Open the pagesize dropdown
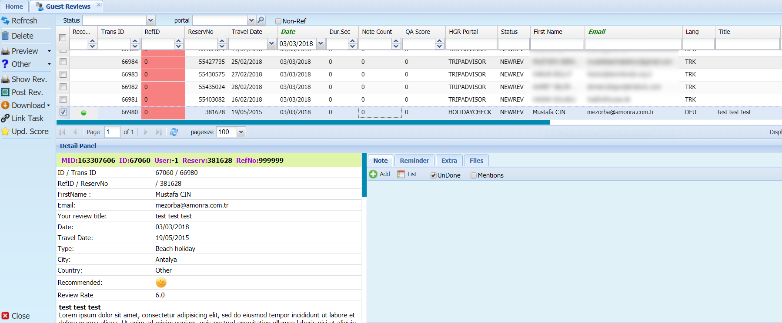The width and height of the screenshot is (782, 323). (241, 132)
